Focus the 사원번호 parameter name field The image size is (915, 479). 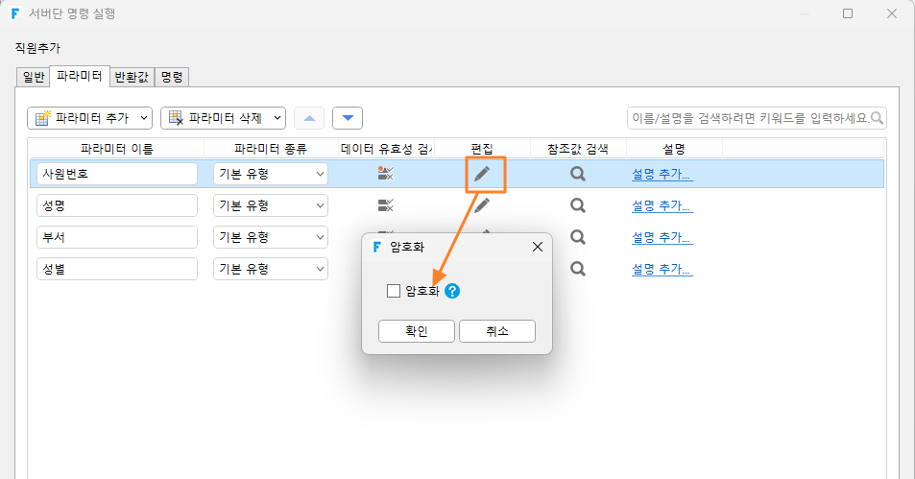[x=117, y=174]
